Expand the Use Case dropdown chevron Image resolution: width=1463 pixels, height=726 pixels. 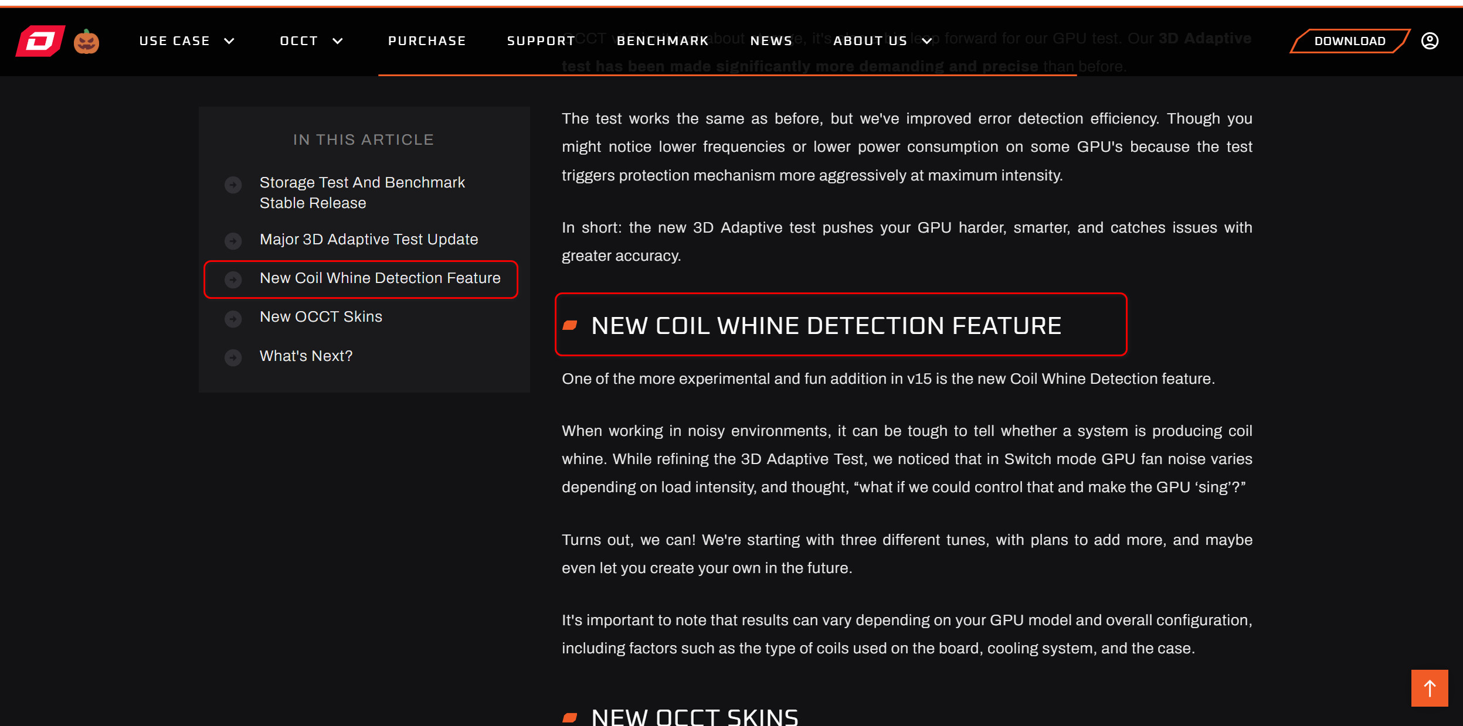click(x=229, y=41)
